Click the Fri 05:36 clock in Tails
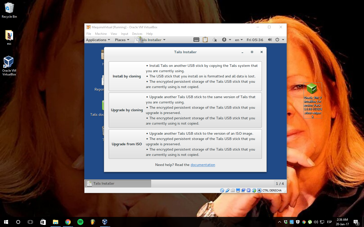 (x=255, y=40)
